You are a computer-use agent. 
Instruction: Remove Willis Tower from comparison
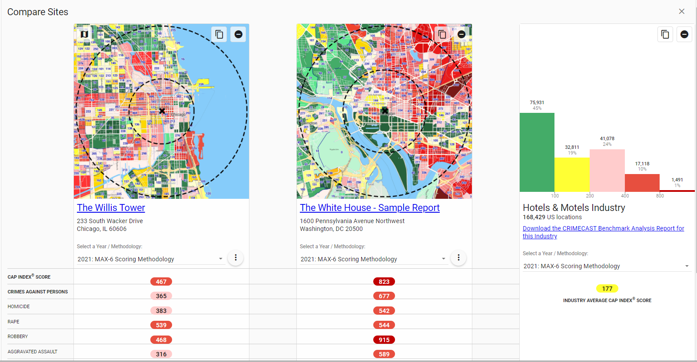(x=239, y=34)
